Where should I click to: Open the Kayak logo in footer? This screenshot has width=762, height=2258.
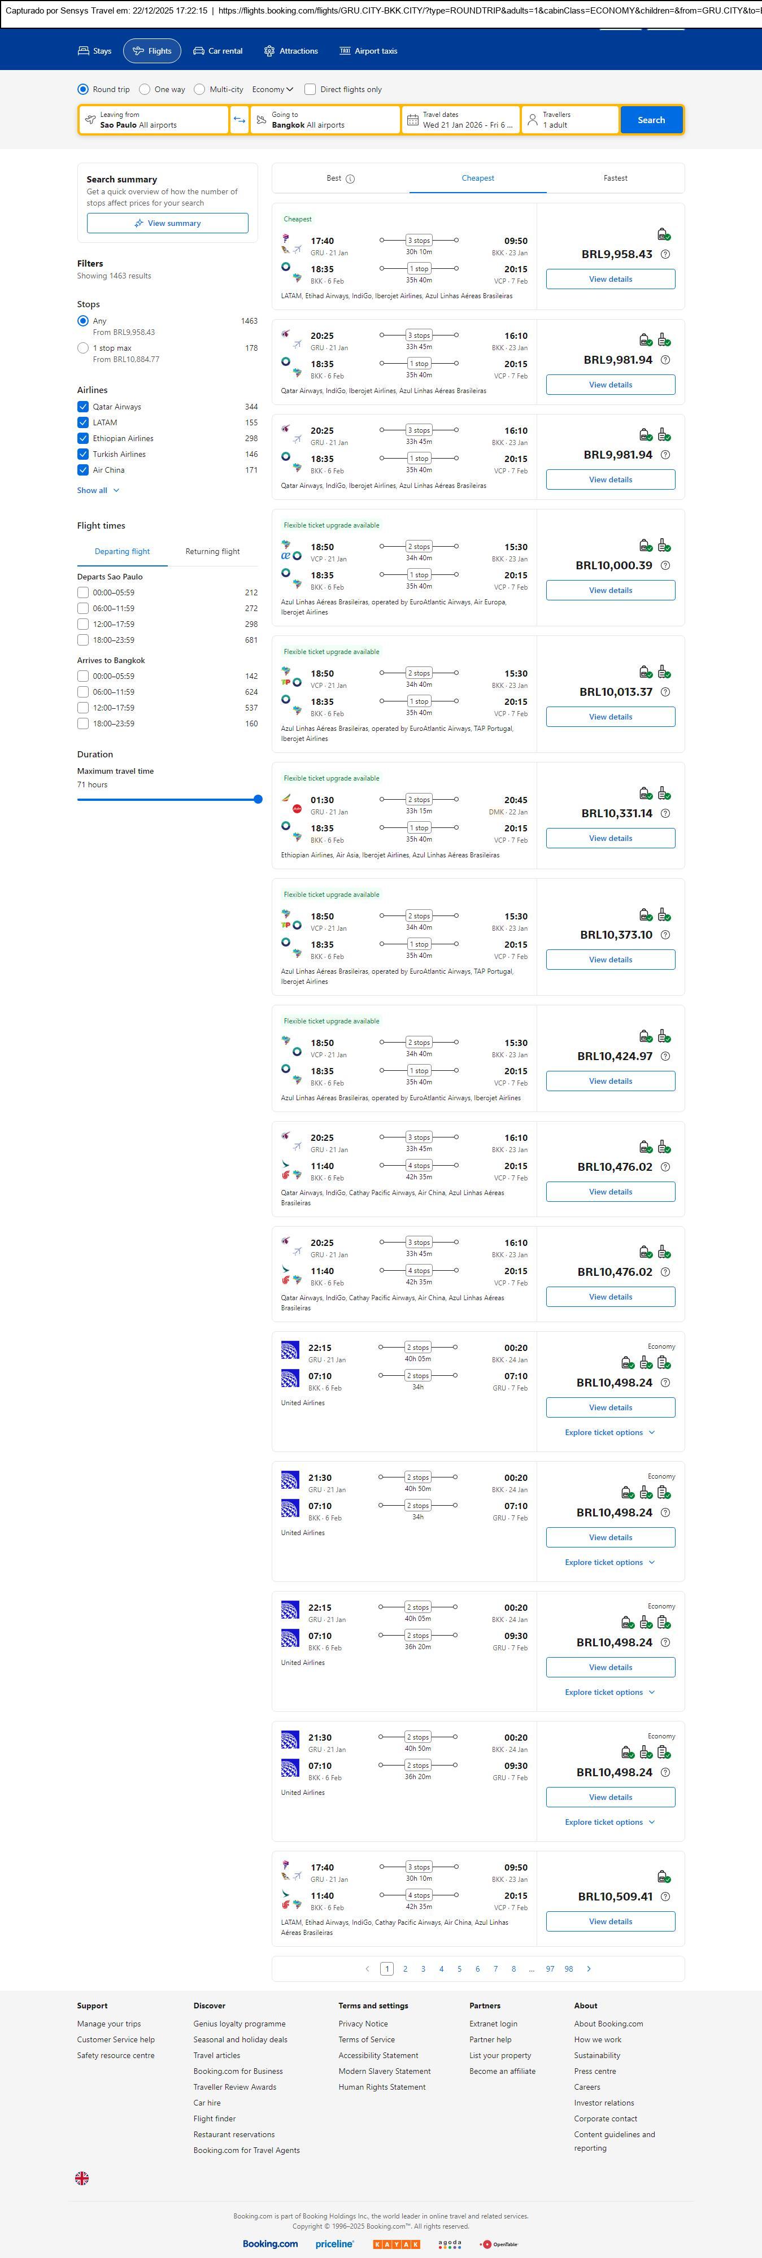(397, 2243)
